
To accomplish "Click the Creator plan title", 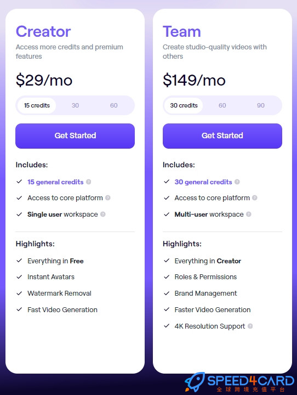I will [x=43, y=31].
